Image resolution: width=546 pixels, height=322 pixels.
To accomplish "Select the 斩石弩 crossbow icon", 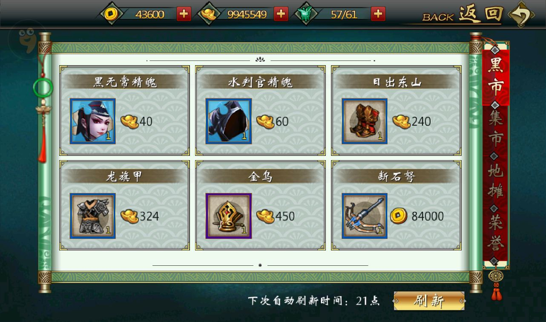I will pyautogui.click(x=365, y=216).
